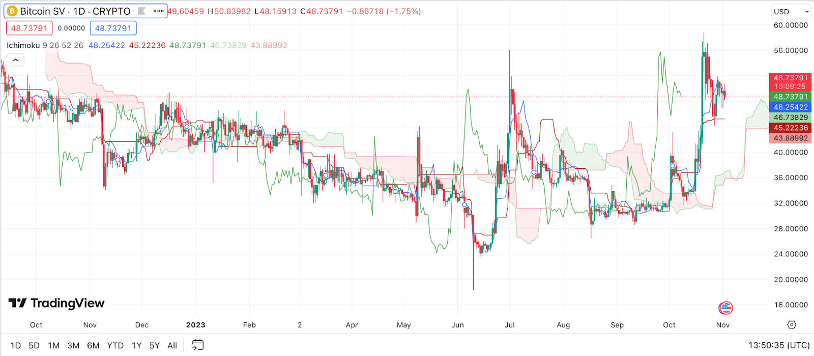Screen dimensions: 814x356
Task: Open the Go to date calendar icon
Action: 198,345
